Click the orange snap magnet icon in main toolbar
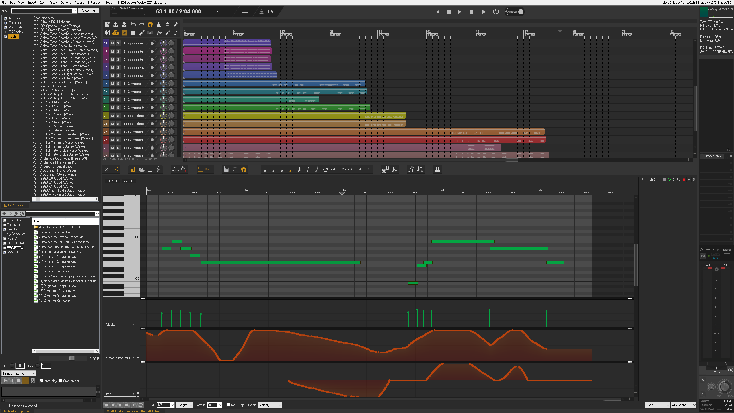 pos(150,24)
